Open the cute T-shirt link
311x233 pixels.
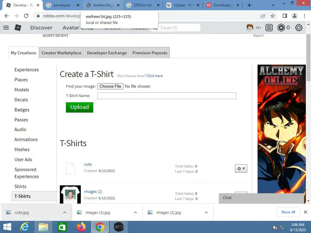(x=88, y=164)
